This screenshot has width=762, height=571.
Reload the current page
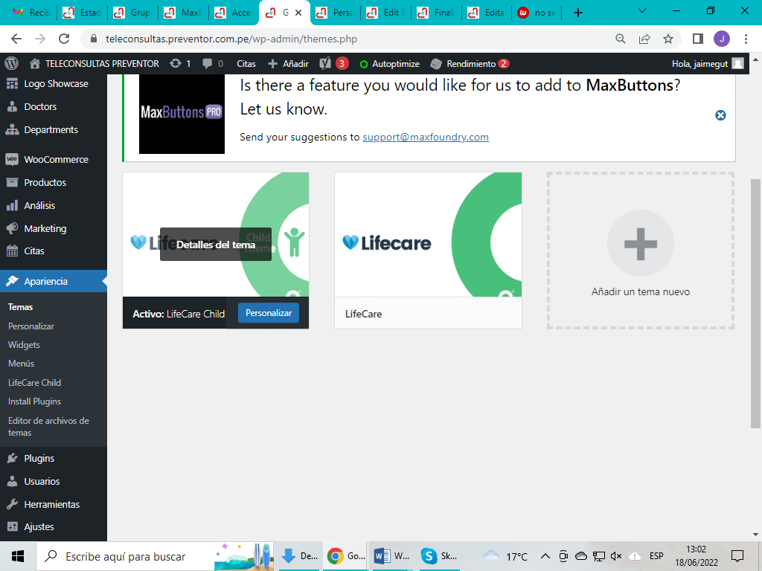click(64, 39)
